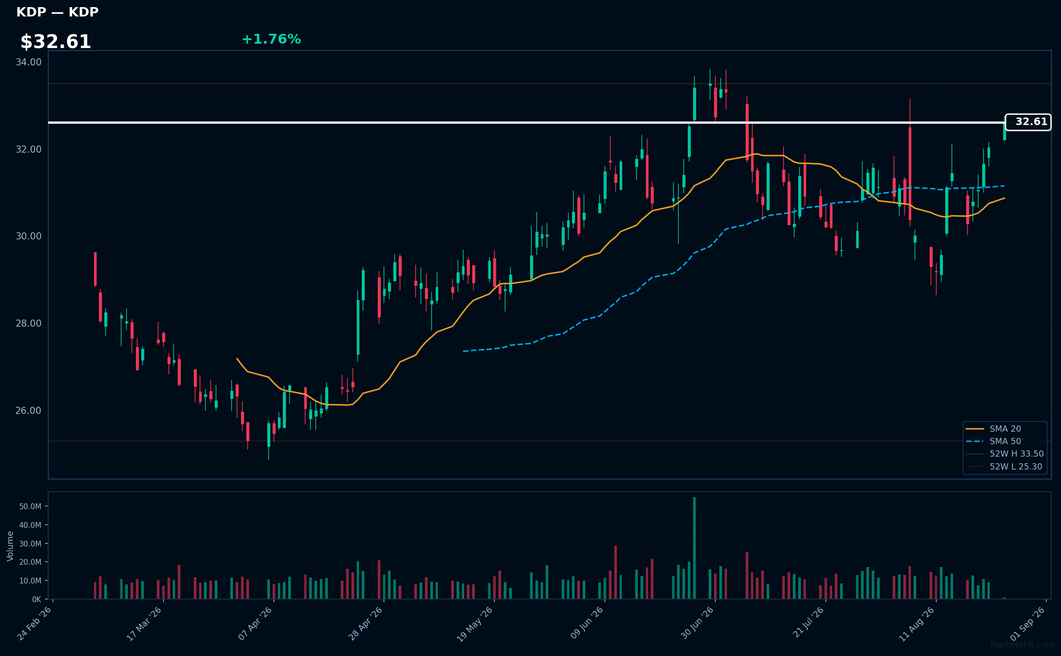Click the orange SMA 20 line swatch in legend
The image size is (1061, 656).
click(975, 429)
